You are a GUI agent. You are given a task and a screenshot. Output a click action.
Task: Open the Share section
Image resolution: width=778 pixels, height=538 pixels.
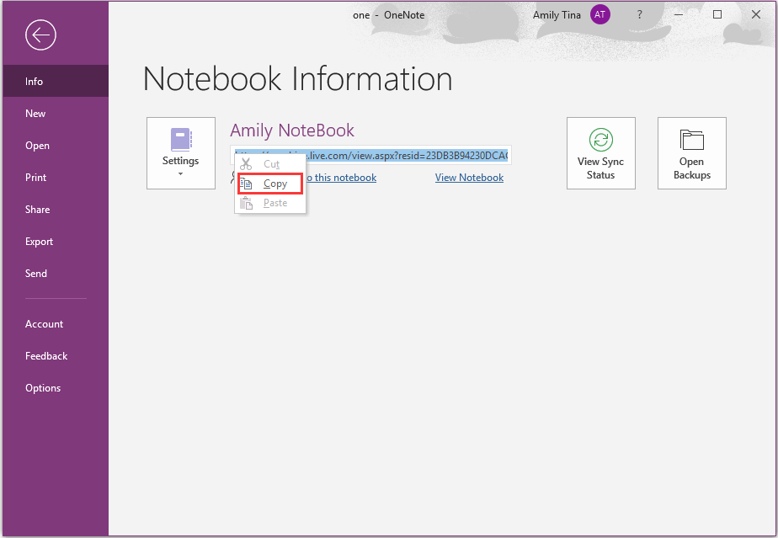(x=35, y=209)
